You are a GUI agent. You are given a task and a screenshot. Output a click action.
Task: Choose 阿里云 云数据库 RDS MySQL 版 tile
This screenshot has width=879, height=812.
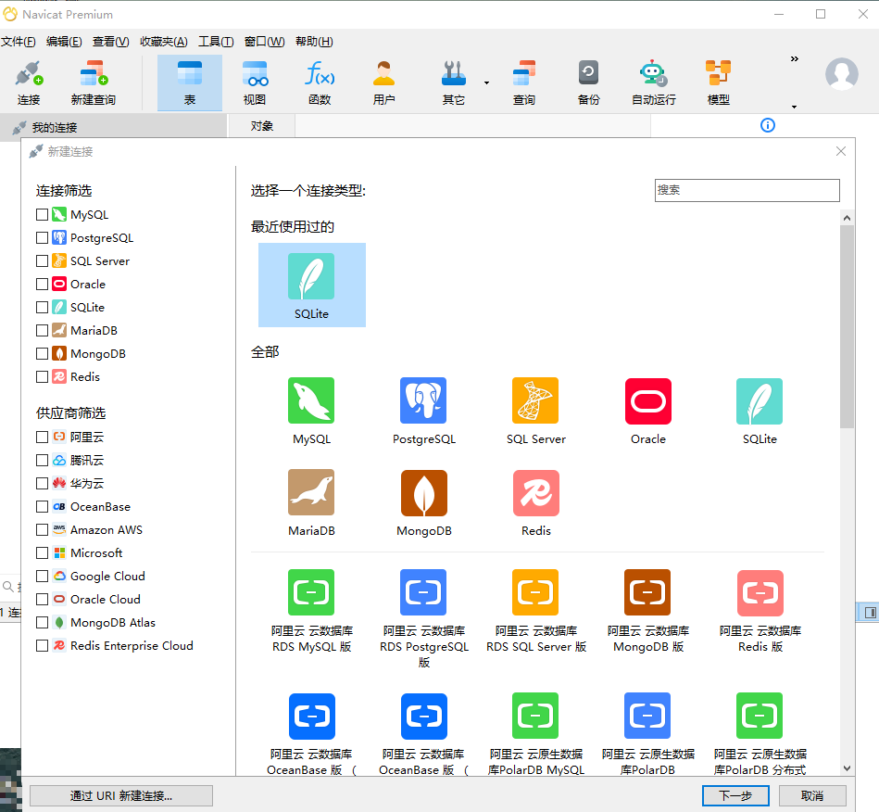[311, 612]
